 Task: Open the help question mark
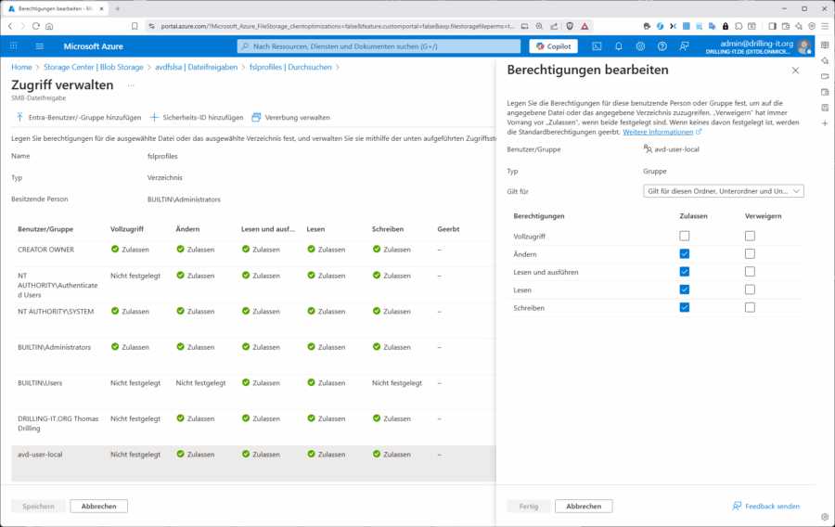pos(662,46)
